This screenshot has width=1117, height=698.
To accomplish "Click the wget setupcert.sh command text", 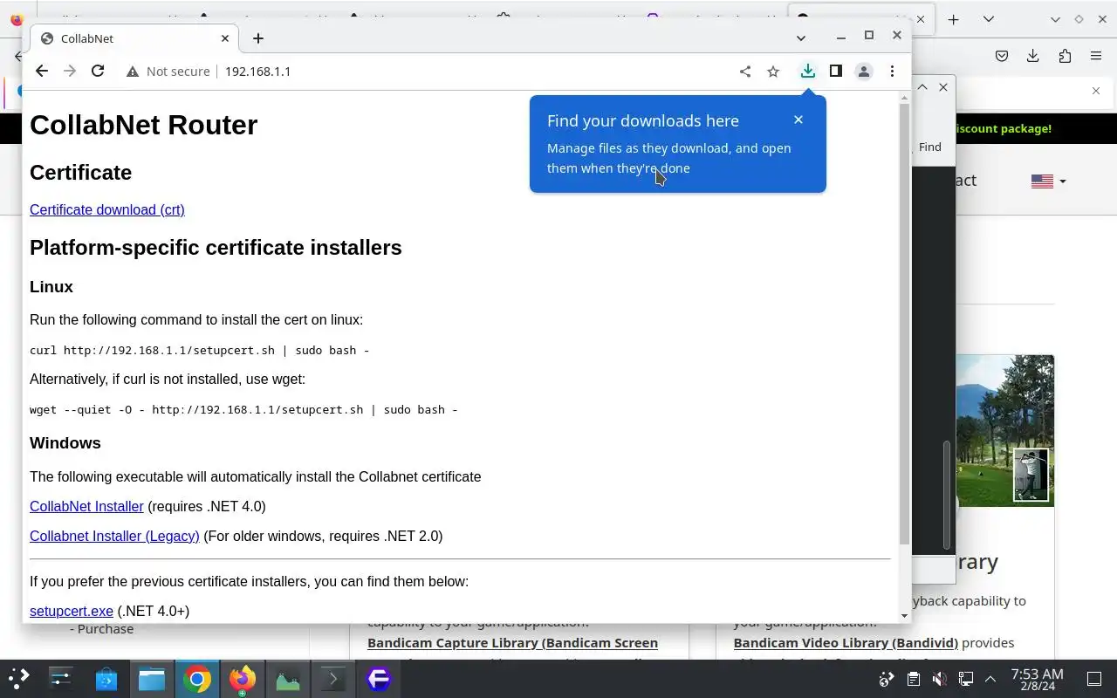I will point(243,409).
